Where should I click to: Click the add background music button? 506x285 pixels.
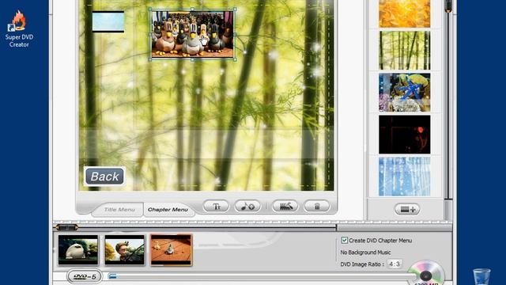coord(247,206)
